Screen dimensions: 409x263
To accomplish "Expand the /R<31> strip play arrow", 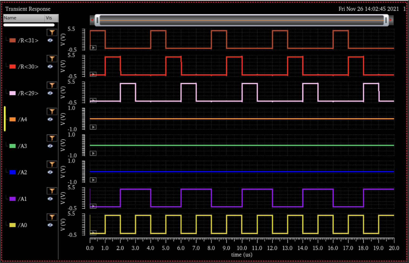I will 93,48.
